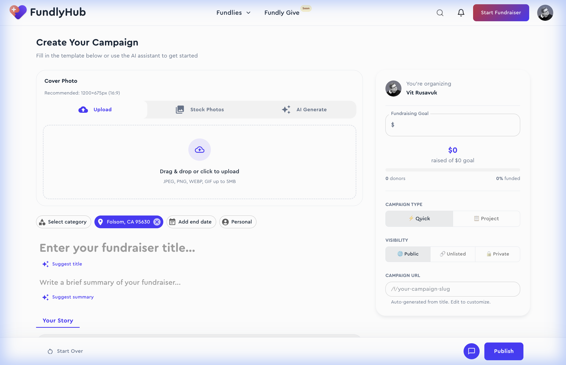Open the Select category picker

pos(63,222)
